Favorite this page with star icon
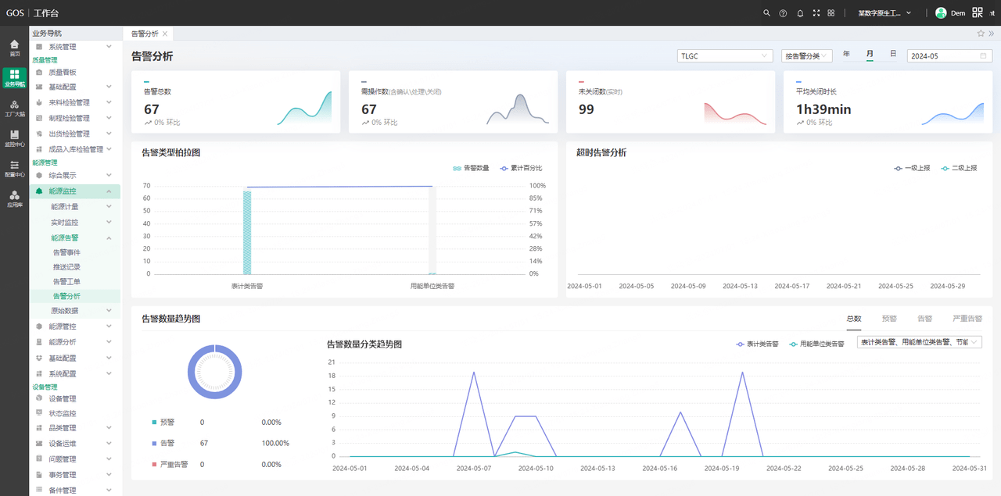1001x496 pixels. (981, 34)
